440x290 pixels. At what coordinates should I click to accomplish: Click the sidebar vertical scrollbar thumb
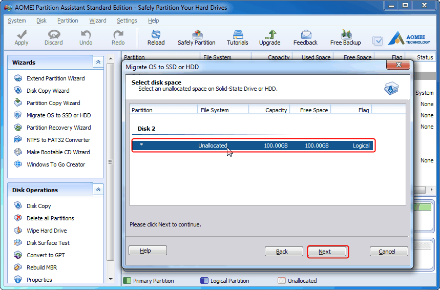click(111, 162)
